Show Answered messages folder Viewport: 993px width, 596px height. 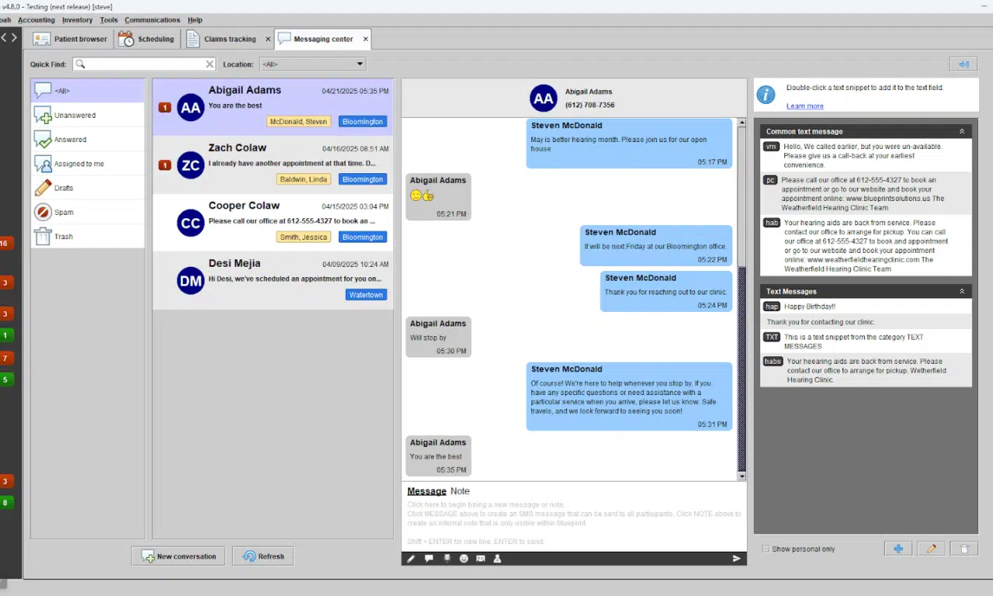88,140
